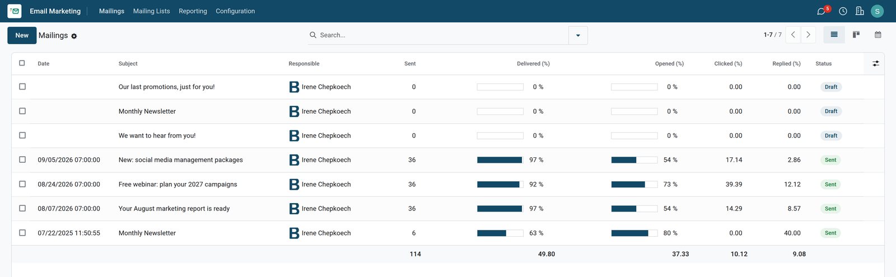Click avatar in 'Our last promotions' row
Image resolution: width=896 pixels, height=277 pixels.
[294, 87]
